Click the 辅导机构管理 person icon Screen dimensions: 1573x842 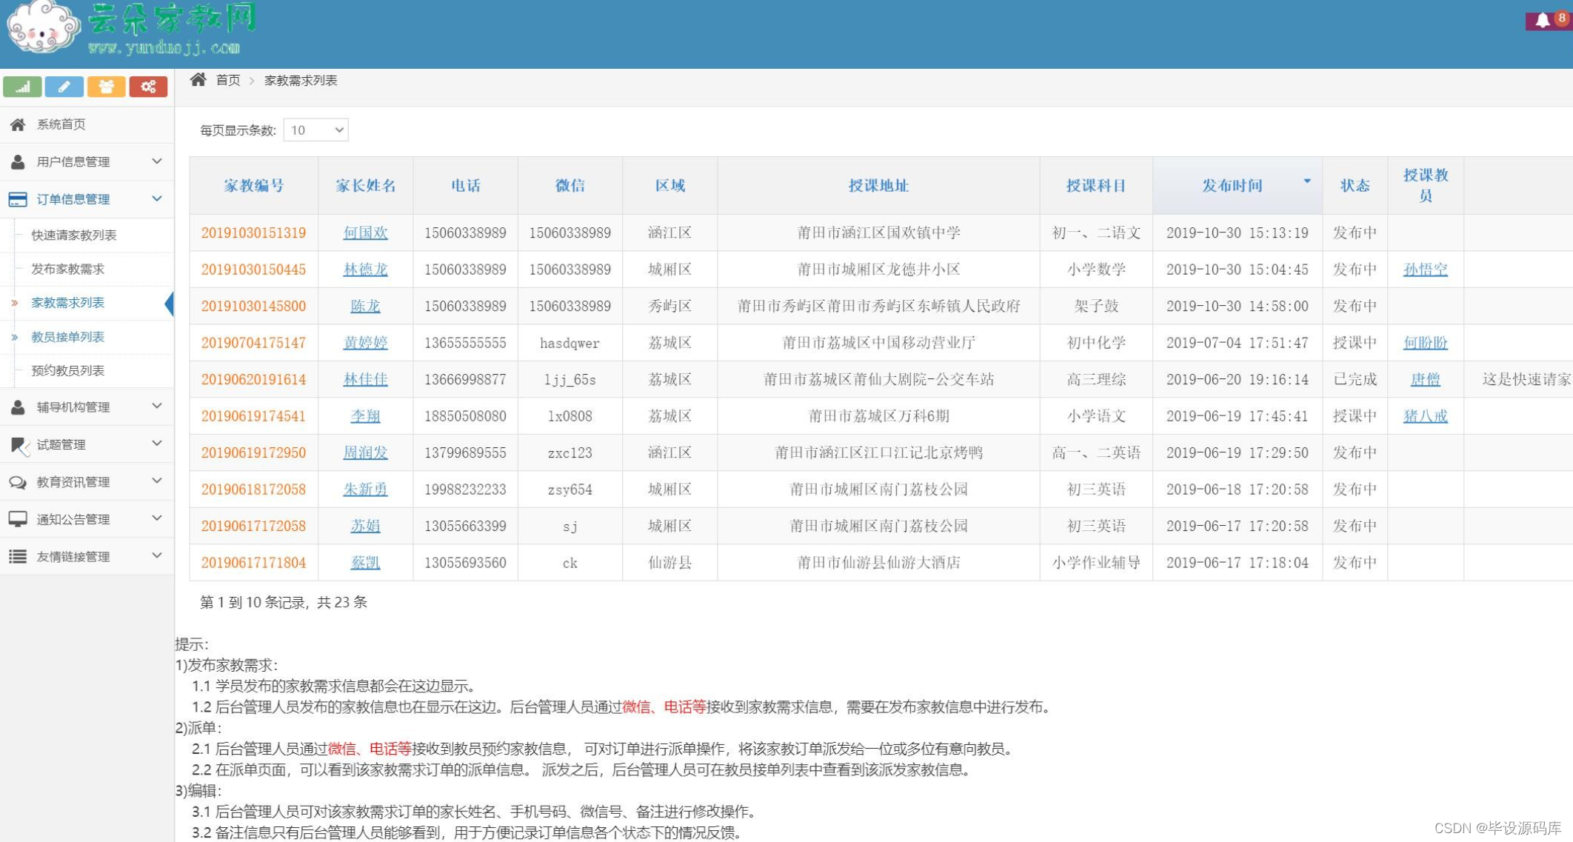(18, 407)
